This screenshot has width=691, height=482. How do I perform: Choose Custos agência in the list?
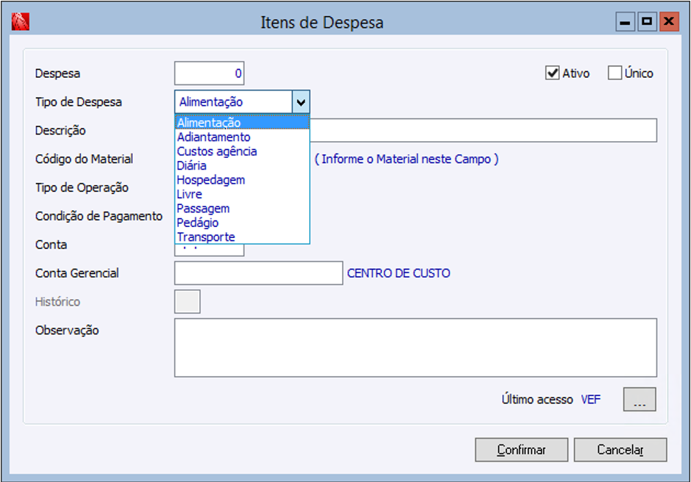tap(217, 151)
